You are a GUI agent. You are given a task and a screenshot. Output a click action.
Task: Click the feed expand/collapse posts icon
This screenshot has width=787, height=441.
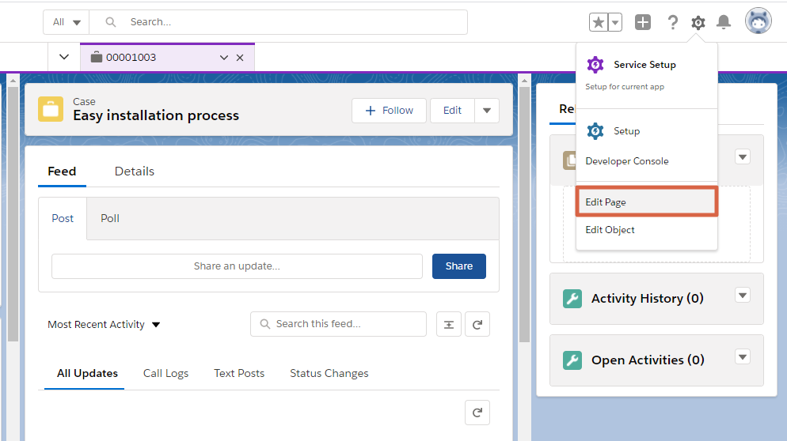tap(448, 324)
